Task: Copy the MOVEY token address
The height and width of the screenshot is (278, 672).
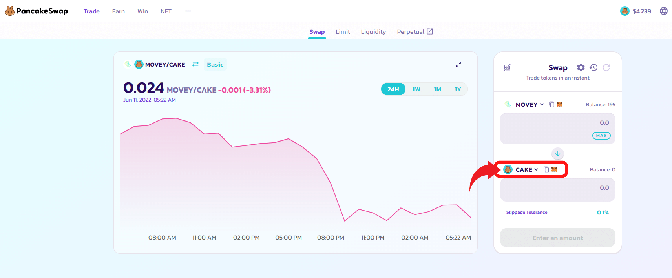Action: click(x=551, y=104)
